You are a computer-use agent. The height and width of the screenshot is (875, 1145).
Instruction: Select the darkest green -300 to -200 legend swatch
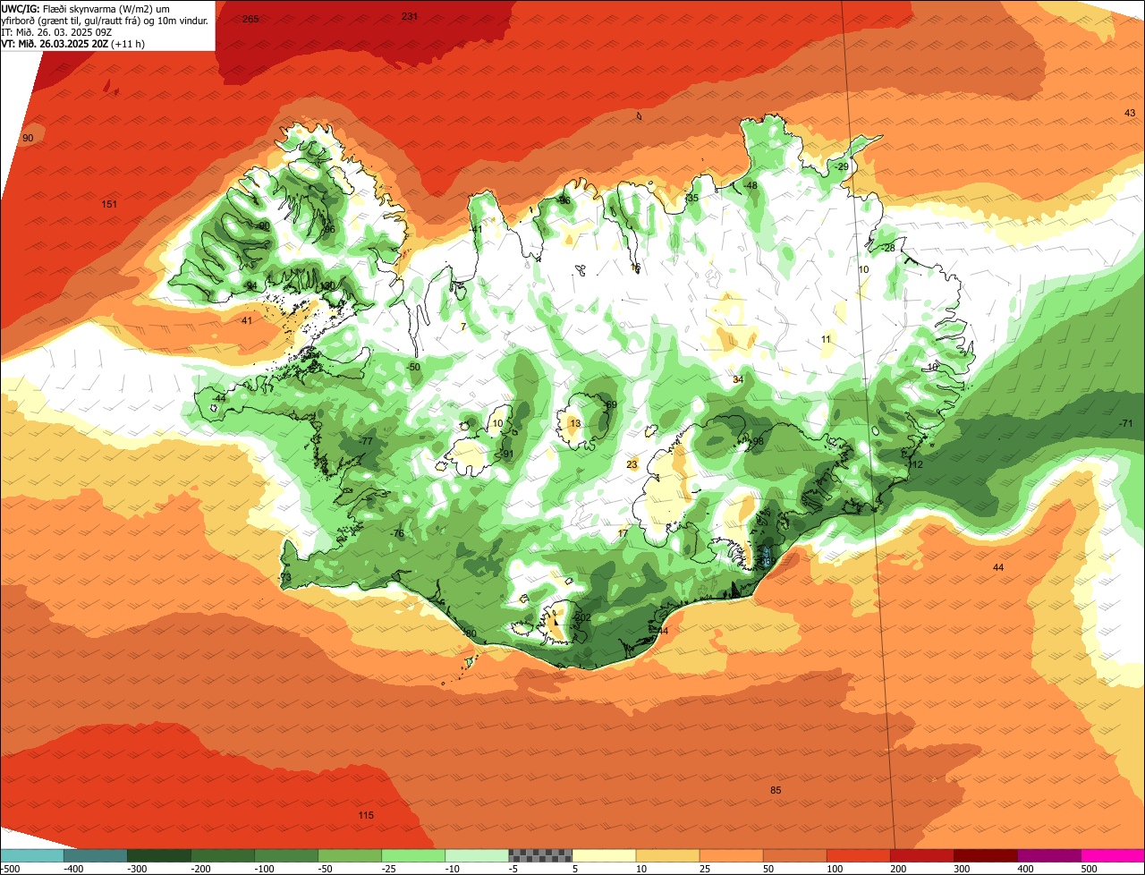point(159,855)
